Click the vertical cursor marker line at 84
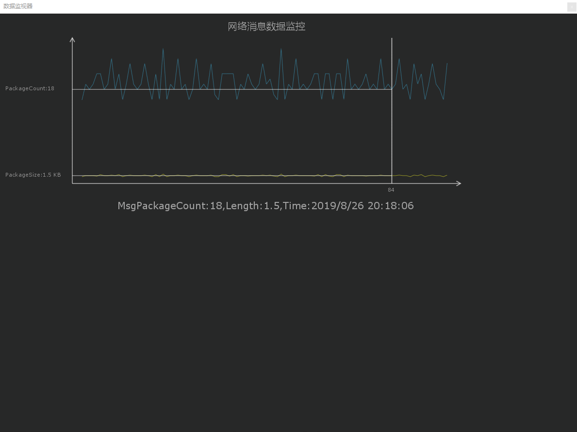This screenshot has height=432, width=577. pos(392,110)
